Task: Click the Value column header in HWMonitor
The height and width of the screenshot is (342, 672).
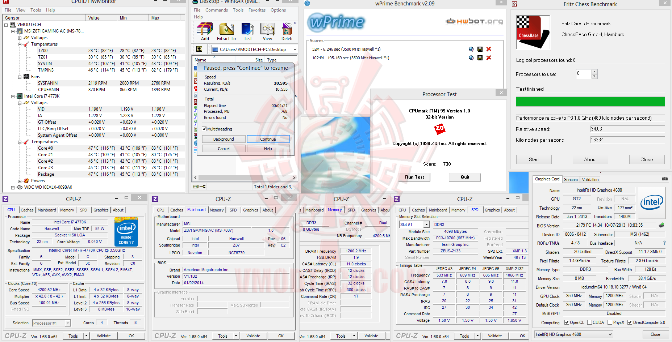Action: tap(102, 18)
